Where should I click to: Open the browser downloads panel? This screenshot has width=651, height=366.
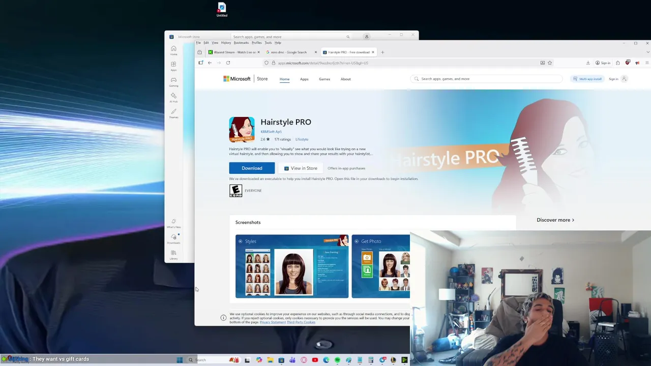(588, 63)
